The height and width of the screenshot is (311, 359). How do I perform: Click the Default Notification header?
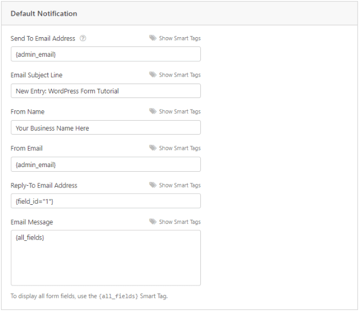click(44, 13)
